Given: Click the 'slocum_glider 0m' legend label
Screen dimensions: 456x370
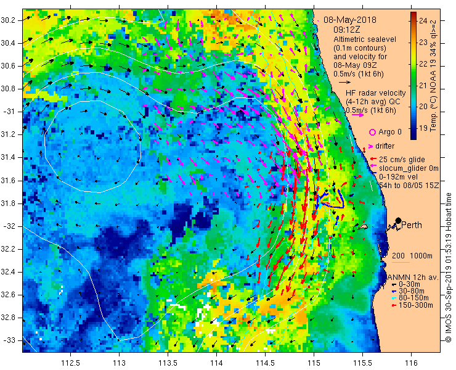Looking at the screenshot, I should coord(409,168).
